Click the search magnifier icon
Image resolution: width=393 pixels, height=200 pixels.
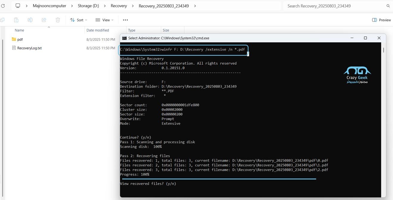pyautogui.click(x=388, y=6)
